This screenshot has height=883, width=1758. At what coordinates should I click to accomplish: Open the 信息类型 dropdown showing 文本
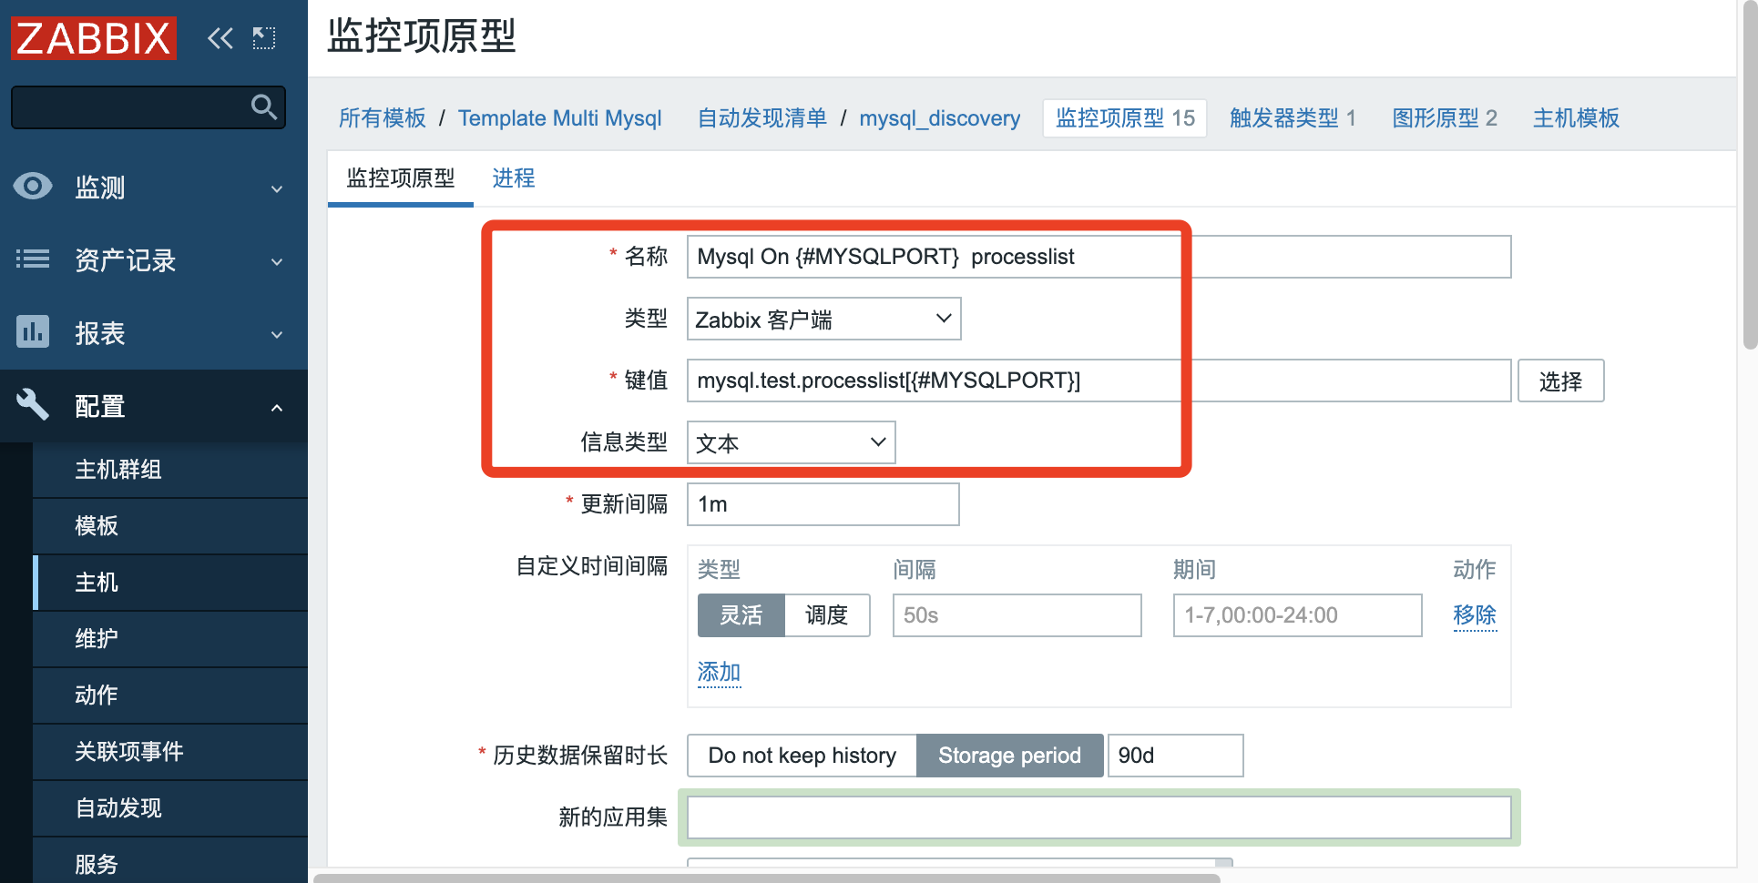click(x=791, y=442)
